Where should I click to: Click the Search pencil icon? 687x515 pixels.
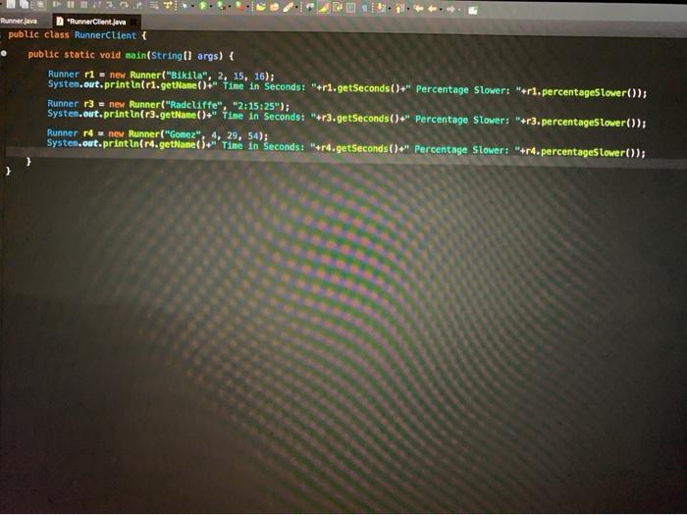coord(289,7)
